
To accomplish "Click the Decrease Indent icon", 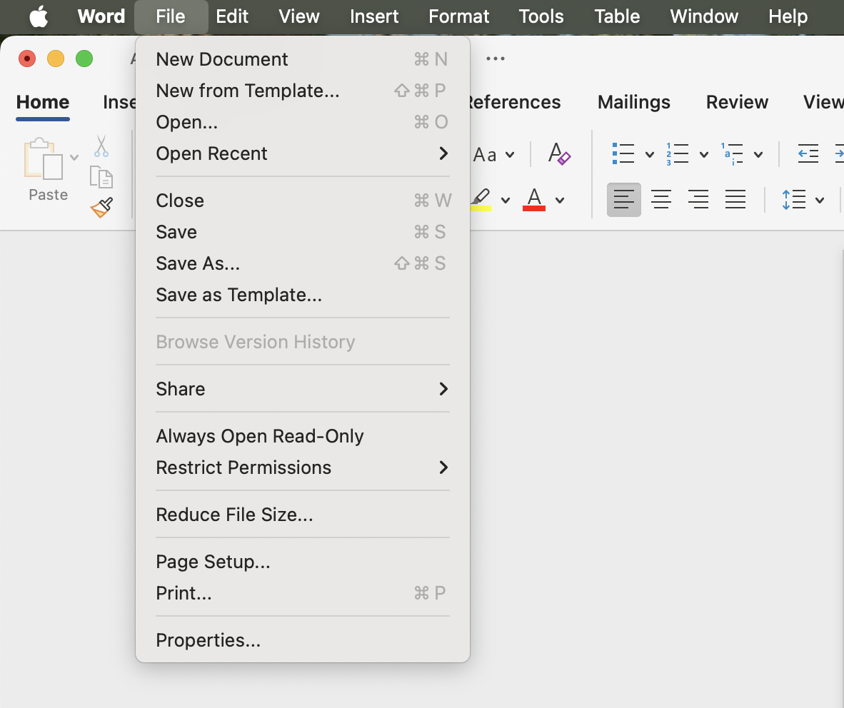I will 808,154.
